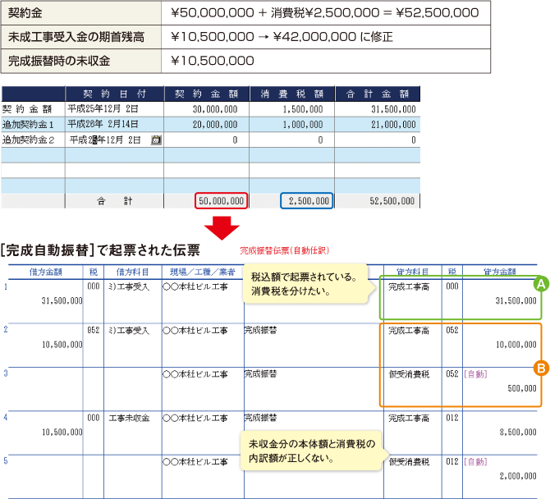Click the 借方金額 column header in the slip
Viewport: 550px width, 499px height.
(x=48, y=271)
